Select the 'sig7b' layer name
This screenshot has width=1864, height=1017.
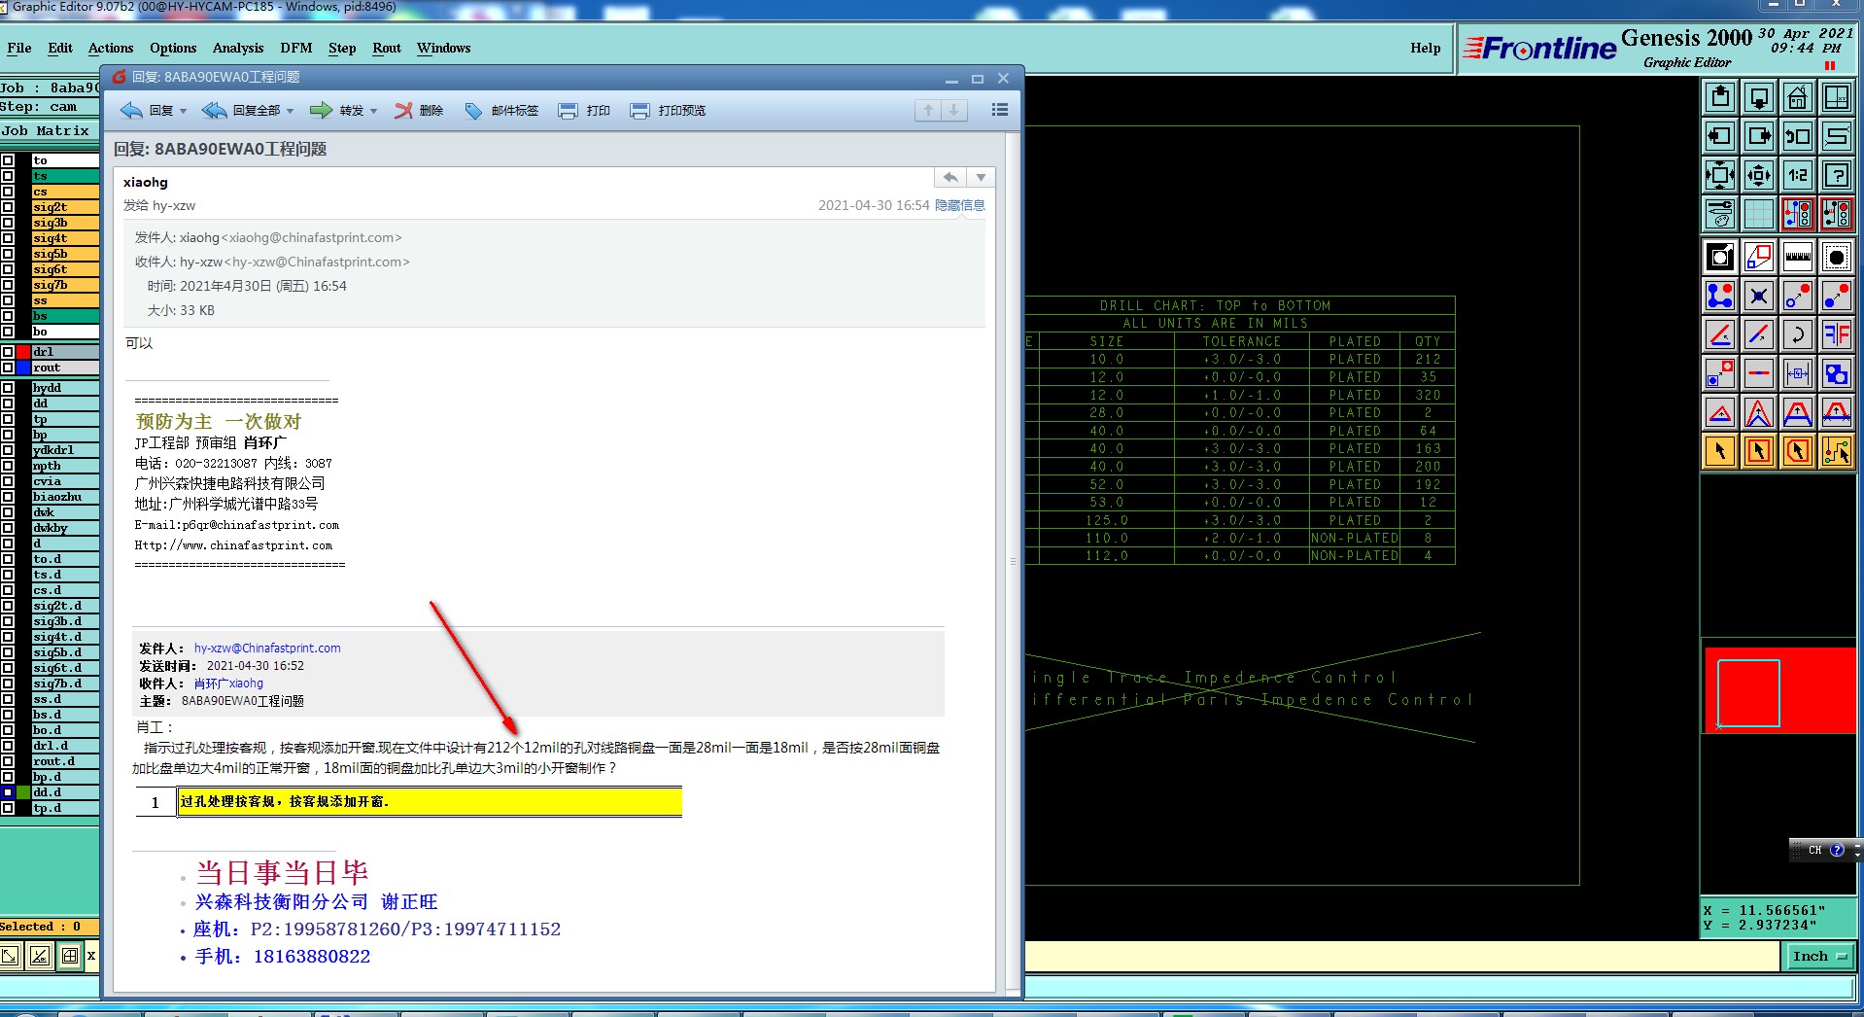coord(65,285)
